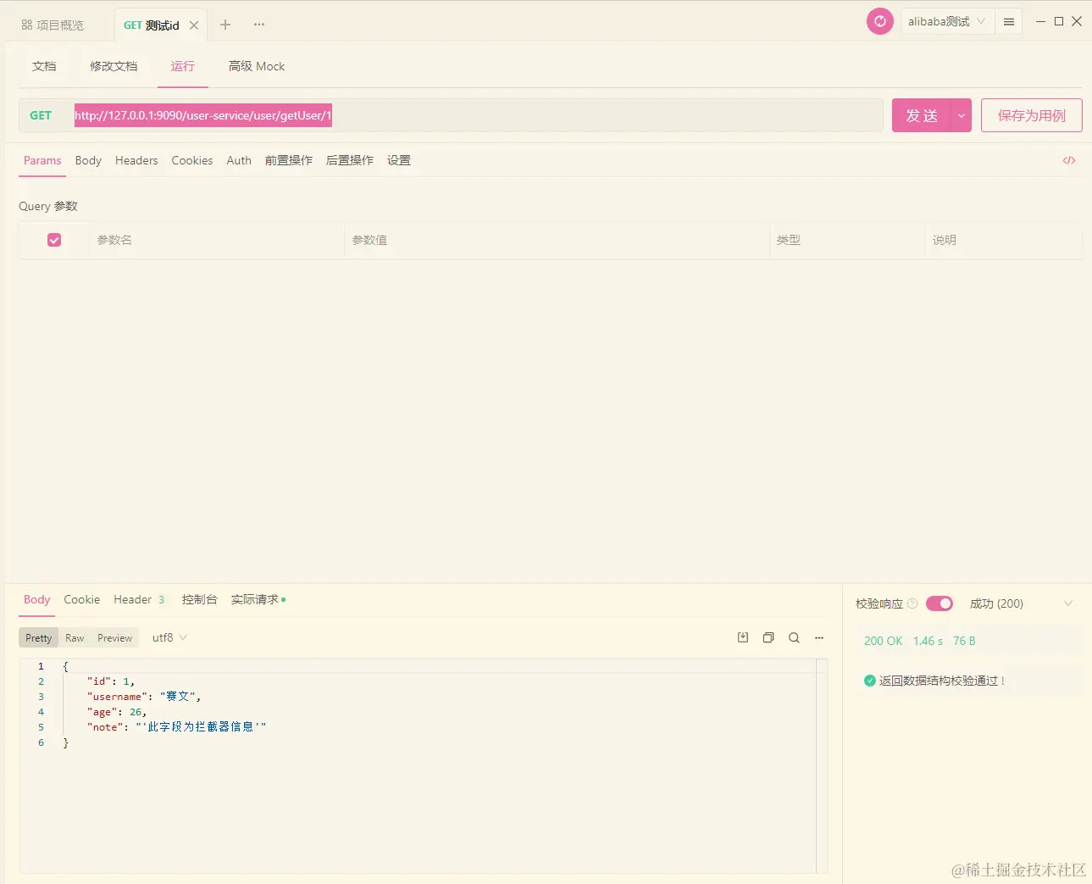Open the Cookies request tab
Screen dimensions: 1092x884
tap(192, 160)
